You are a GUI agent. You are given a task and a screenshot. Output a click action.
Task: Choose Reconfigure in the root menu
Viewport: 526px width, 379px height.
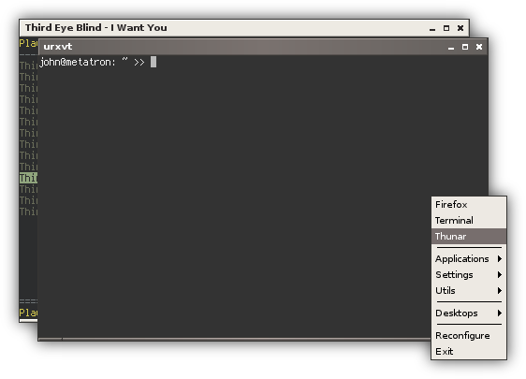click(x=469, y=335)
